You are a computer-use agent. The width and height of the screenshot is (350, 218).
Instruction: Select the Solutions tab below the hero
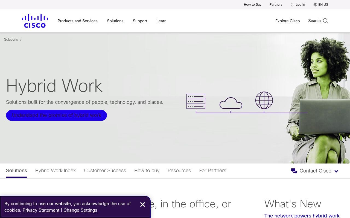pyautogui.click(x=16, y=171)
